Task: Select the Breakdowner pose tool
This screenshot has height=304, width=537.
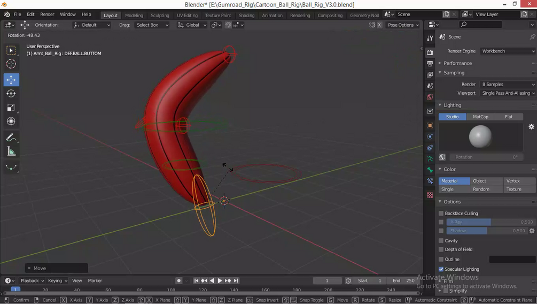Action: [11, 168]
